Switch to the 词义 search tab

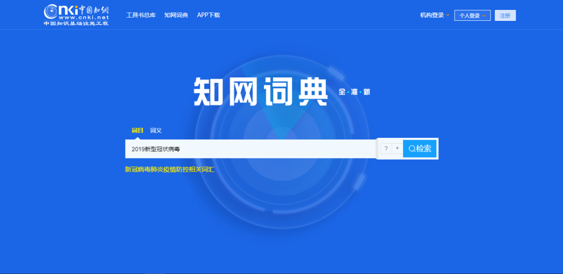(x=156, y=131)
